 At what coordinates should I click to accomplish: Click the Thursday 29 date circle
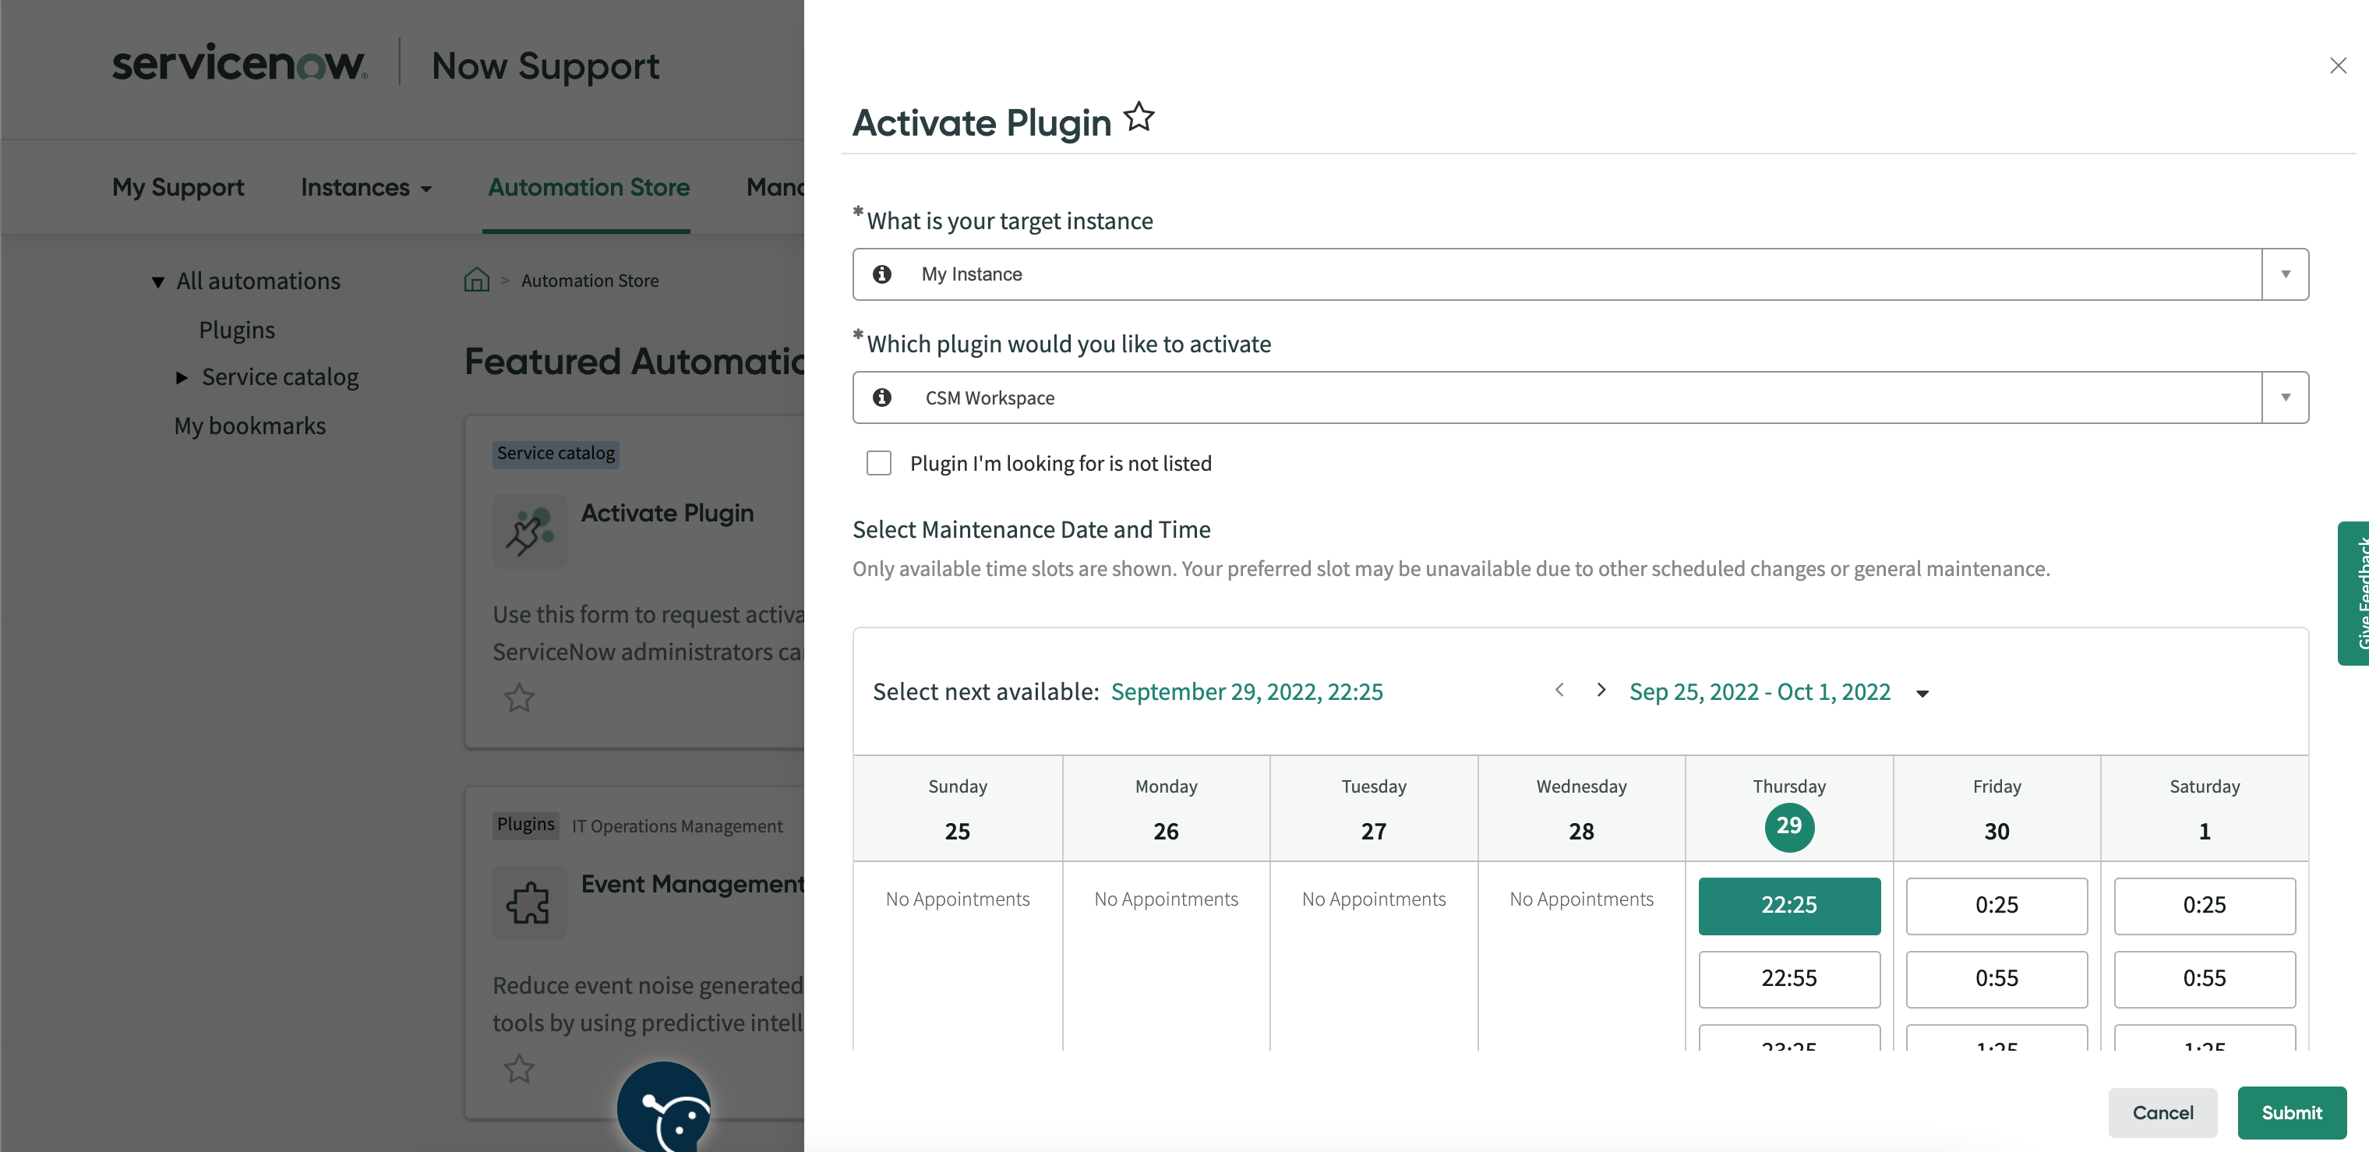point(1788,826)
